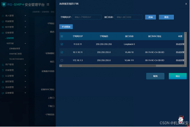This screenshot has height=127, width=190.
Task: Click the 专家功能 menu label
Action: [10, 43]
